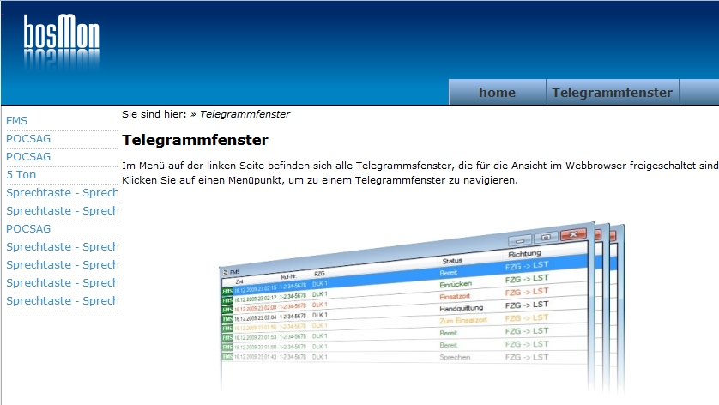Image resolution: width=719 pixels, height=405 pixels.
Task: Click the sentence starting 'Klicken Sie auf einen Menüpunkt'
Action: (320, 180)
